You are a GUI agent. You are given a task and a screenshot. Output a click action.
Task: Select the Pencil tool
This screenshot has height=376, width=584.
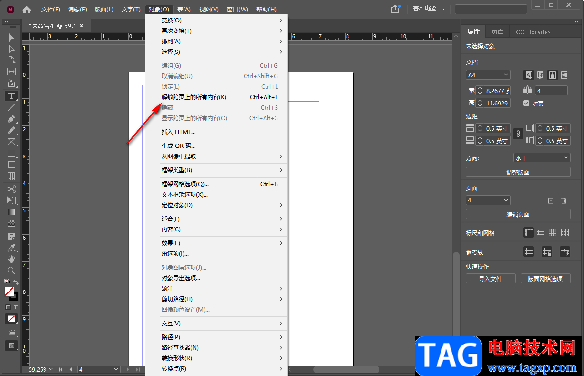[11, 130]
